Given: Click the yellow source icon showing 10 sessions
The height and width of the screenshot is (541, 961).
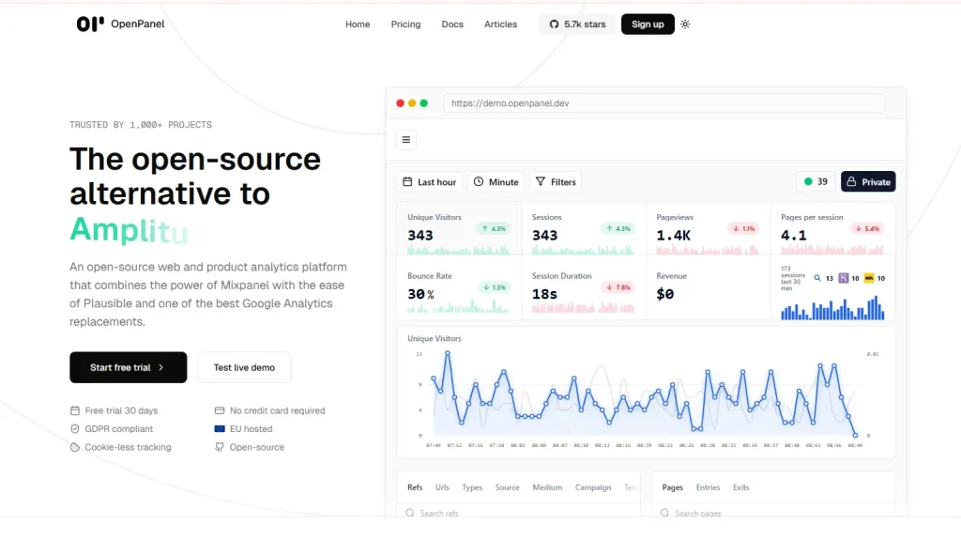Looking at the screenshot, I should point(869,278).
